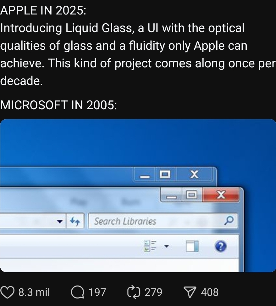Screen dimensions: 276x306
Task: Click the magnifier icon in Search Libraries
Action: click(229, 221)
